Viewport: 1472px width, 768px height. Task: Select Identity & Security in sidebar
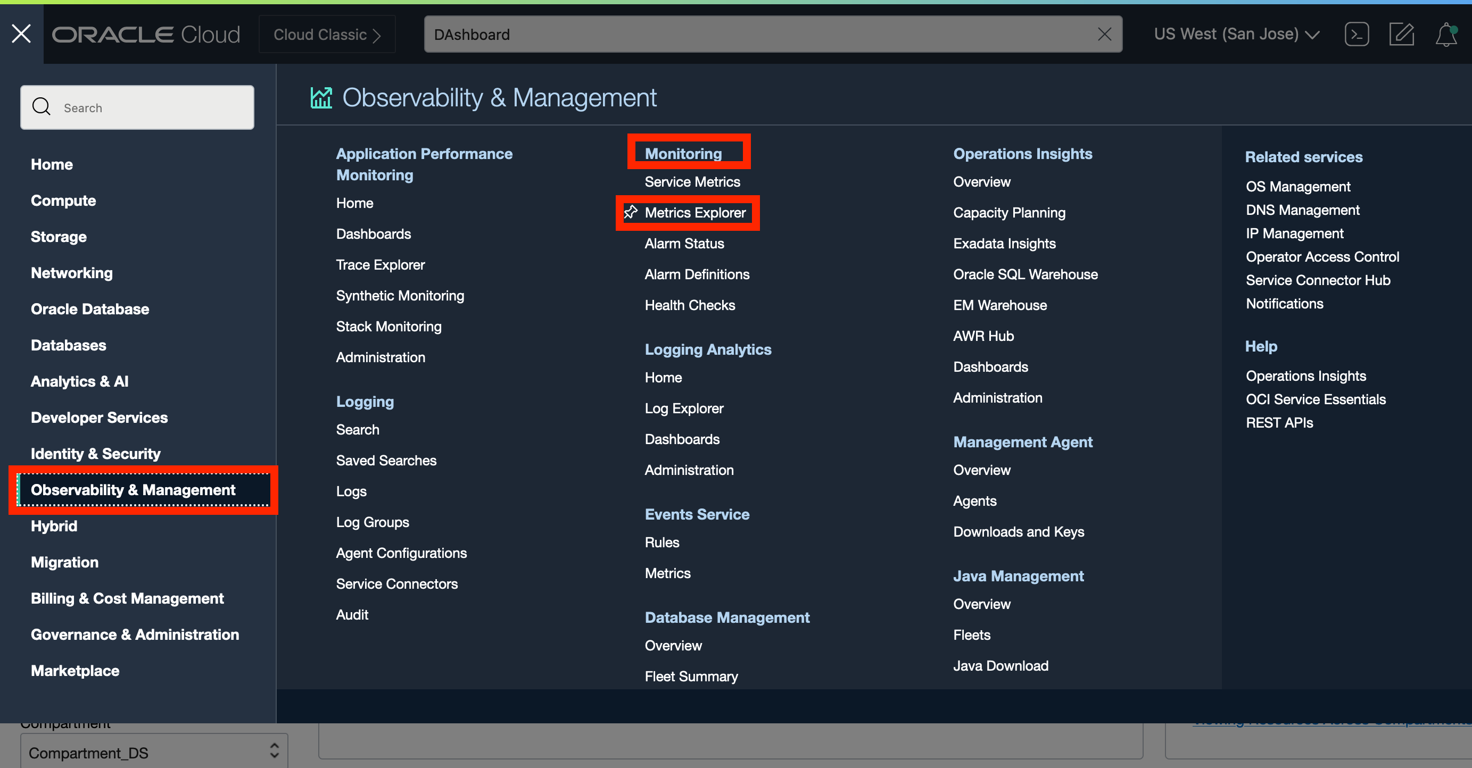point(95,453)
